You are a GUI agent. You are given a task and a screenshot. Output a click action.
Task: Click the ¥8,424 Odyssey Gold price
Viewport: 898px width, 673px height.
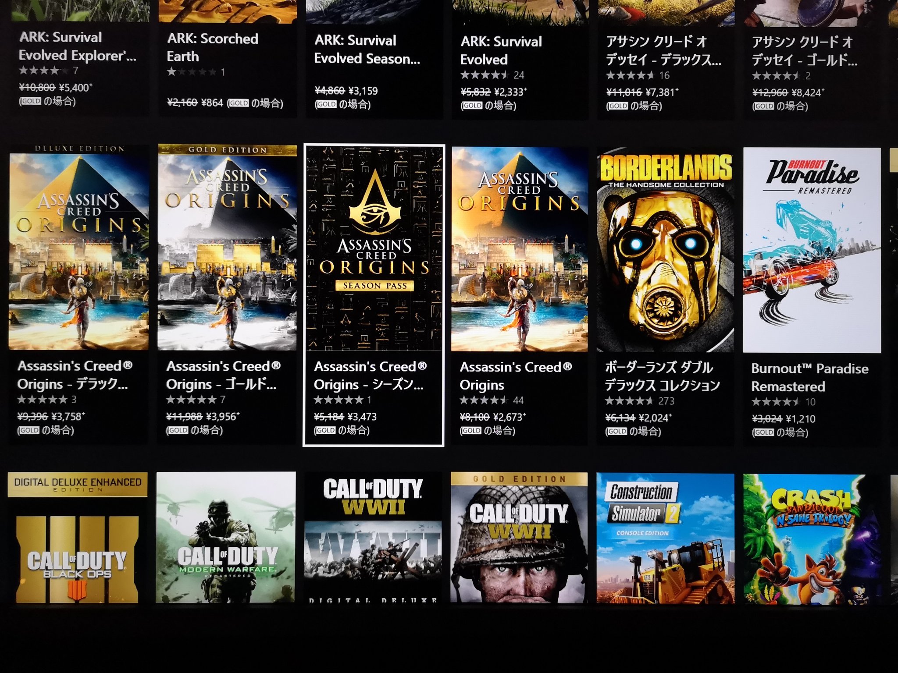click(x=808, y=93)
